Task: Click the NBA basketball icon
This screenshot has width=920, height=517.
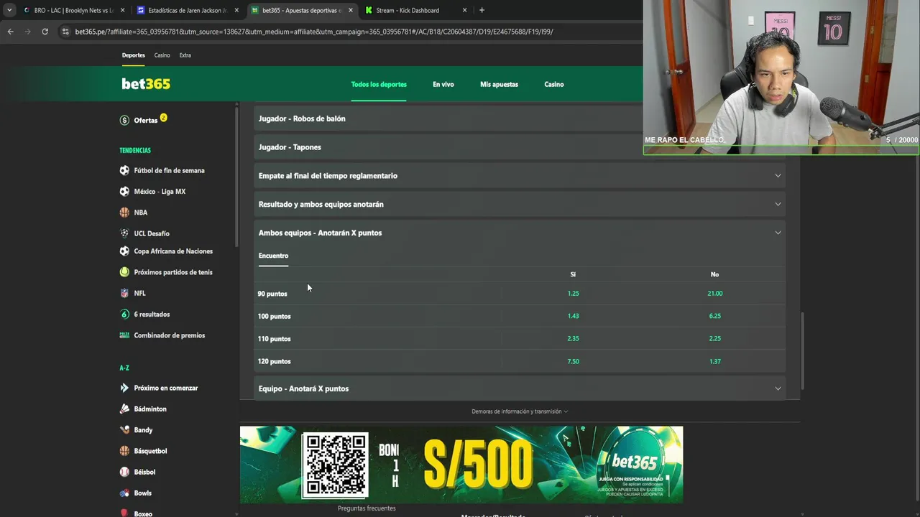Action: (124, 213)
